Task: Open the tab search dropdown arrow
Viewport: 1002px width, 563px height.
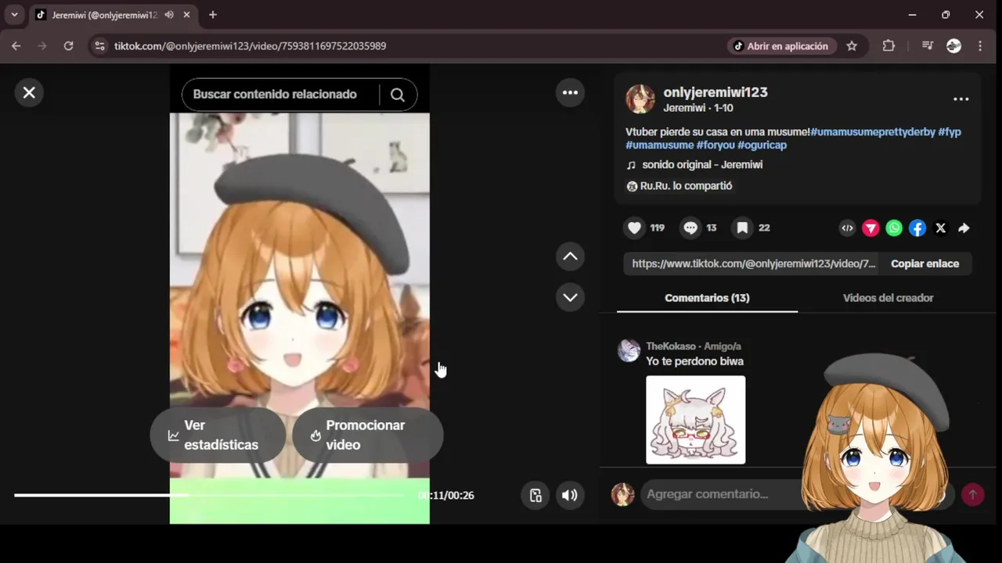Action: click(x=14, y=15)
